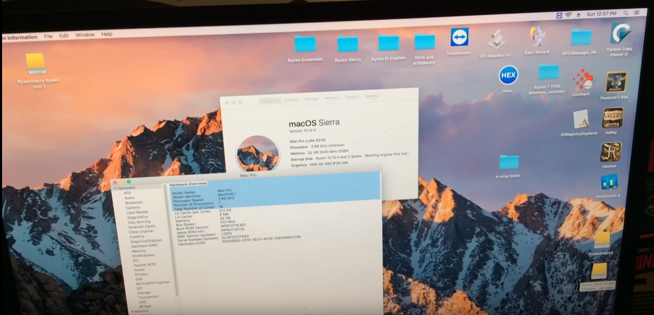Open the Ryzen El Capitan folder
Screen dimensions: 654x315
[x=389, y=44]
